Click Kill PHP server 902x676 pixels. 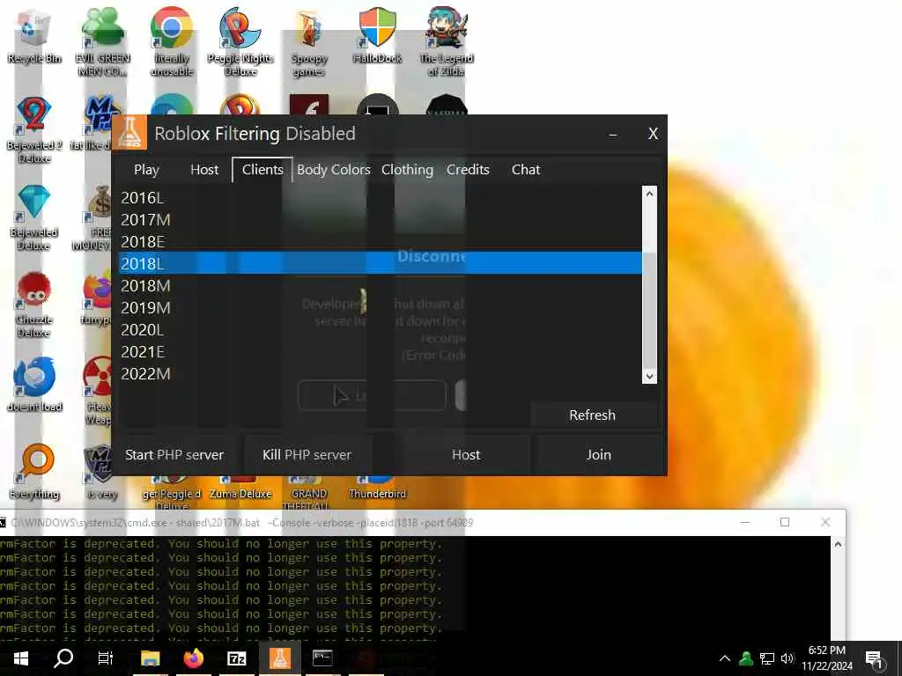307,455
